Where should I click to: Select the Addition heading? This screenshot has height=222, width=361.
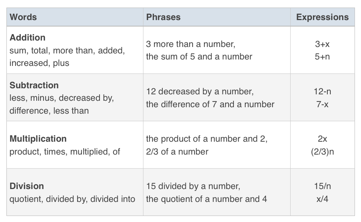[x=27, y=38]
